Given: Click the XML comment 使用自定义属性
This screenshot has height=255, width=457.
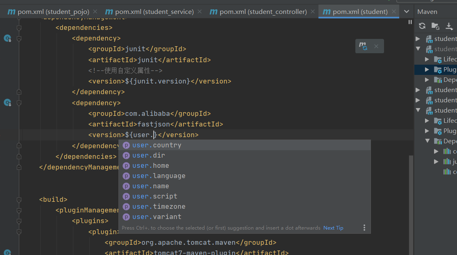Looking at the screenshot, I should click(x=125, y=70).
